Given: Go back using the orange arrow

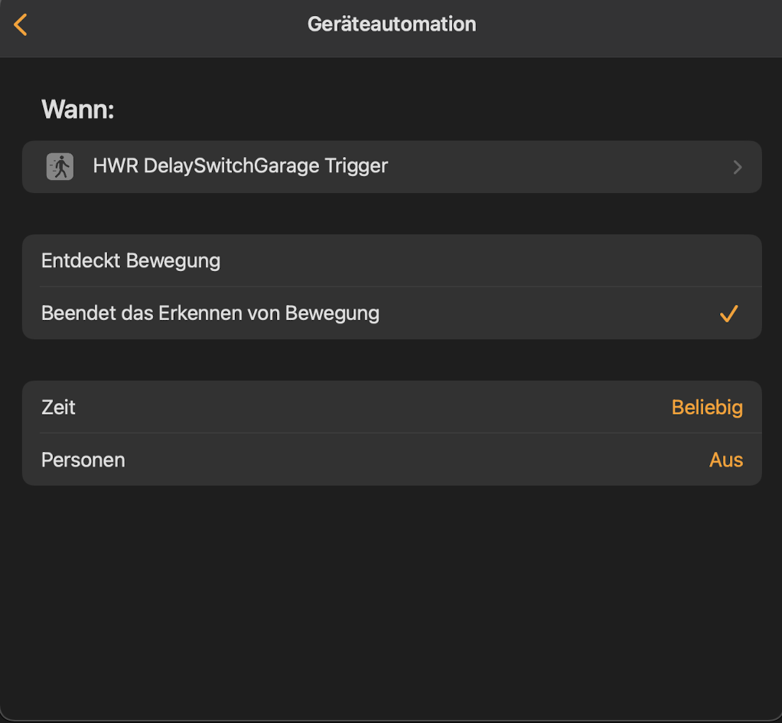Looking at the screenshot, I should tap(21, 25).
